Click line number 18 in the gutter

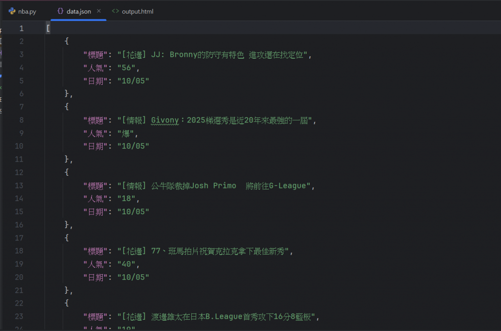(x=19, y=251)
